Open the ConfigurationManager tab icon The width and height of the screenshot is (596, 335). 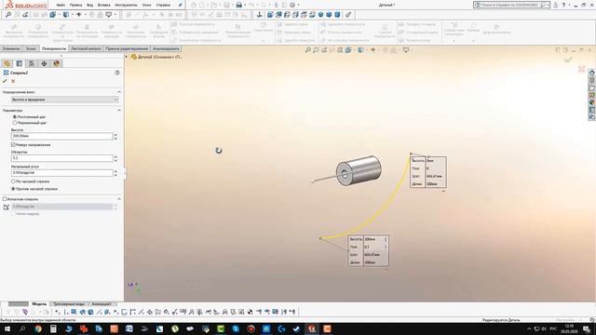click(32, 63)
